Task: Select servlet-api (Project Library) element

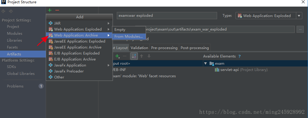Action: 241,70
